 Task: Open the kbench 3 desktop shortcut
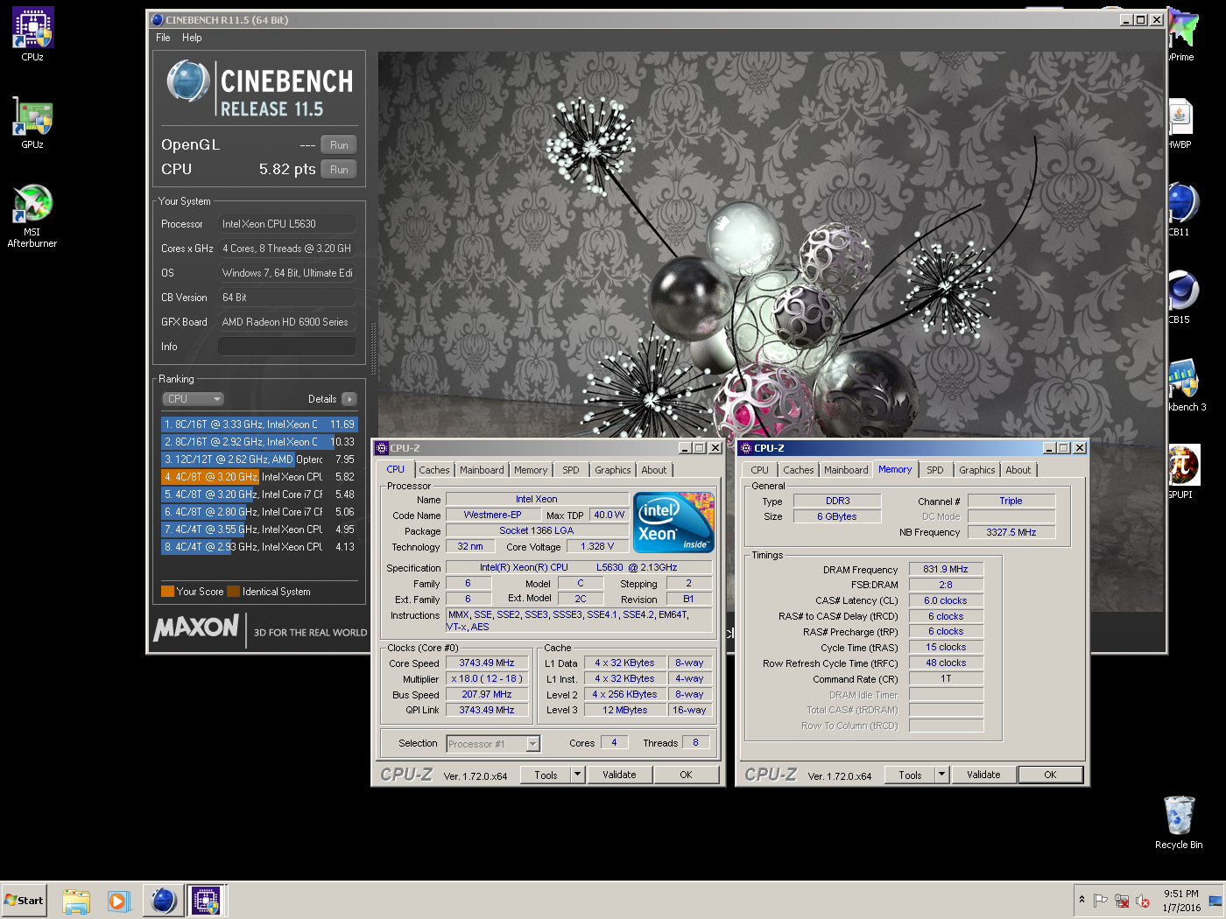(1186, 384)
